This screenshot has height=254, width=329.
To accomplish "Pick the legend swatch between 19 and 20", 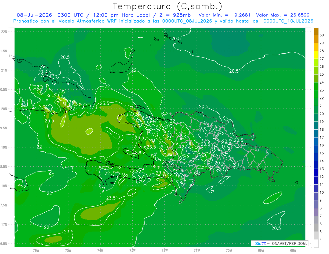I will [x=316, y=118].
